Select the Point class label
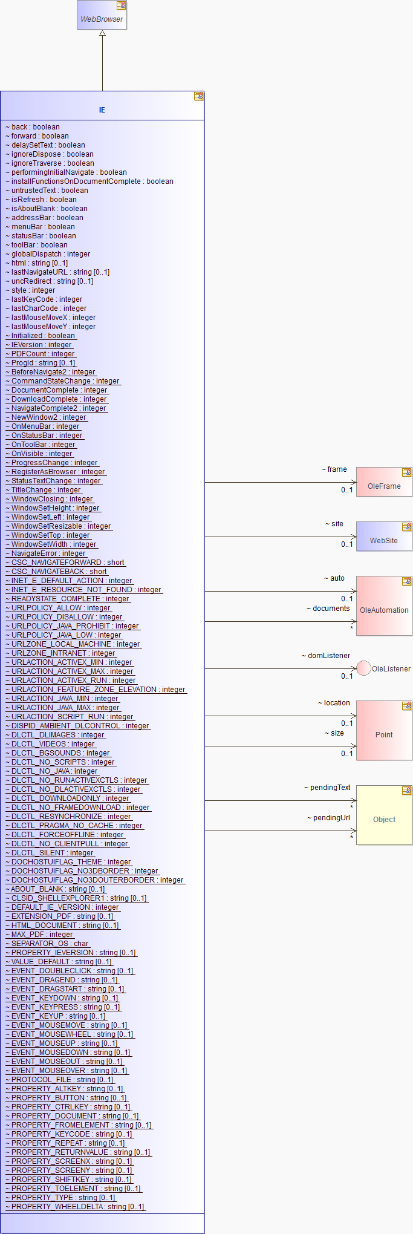The image size is (413, 1234). (384, 735)
